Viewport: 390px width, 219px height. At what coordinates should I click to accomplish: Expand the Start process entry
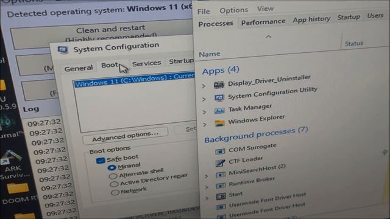click(x=207, y=198)
